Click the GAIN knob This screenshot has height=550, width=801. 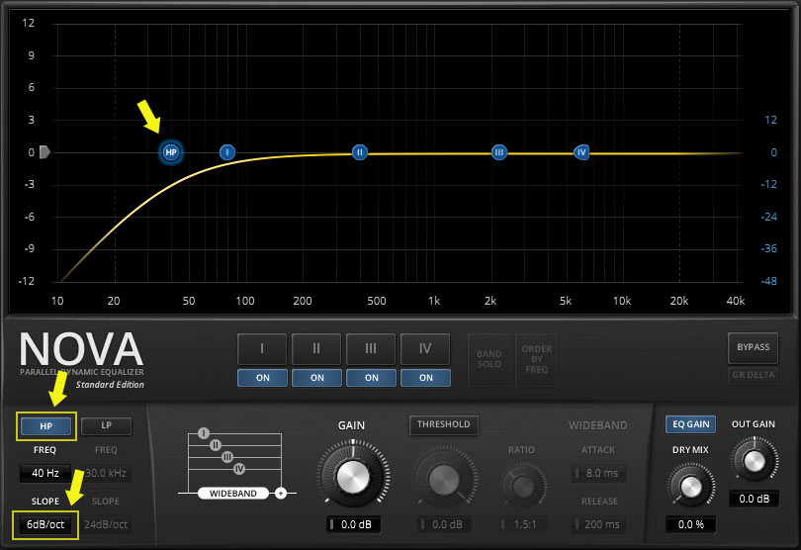352,476
